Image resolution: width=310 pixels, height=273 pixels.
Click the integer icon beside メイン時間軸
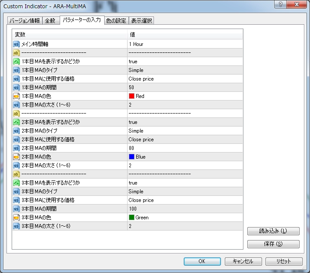[16, 44]
